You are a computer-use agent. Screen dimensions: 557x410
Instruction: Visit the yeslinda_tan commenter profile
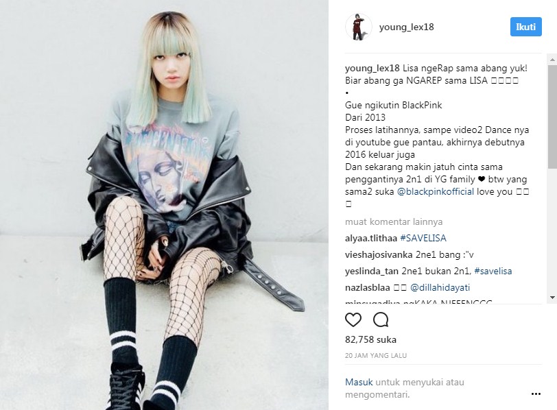point(372,272)
